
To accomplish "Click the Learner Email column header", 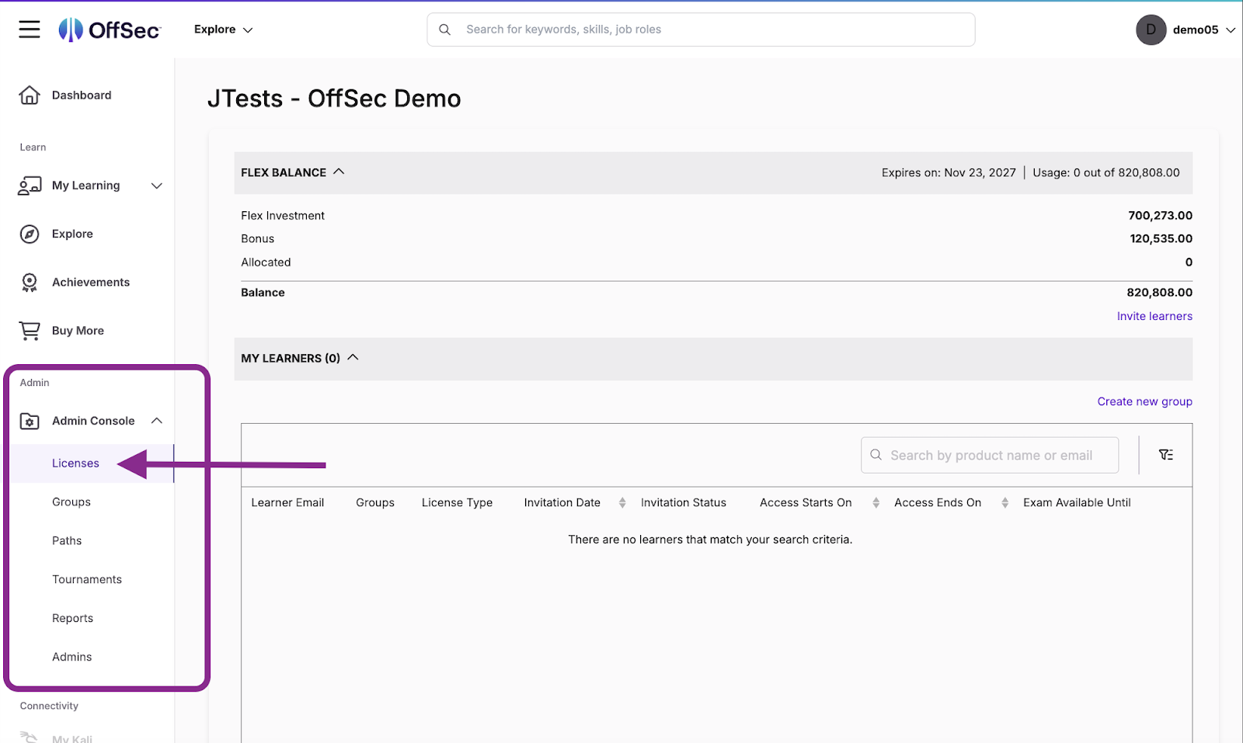I will click(287, 503).
